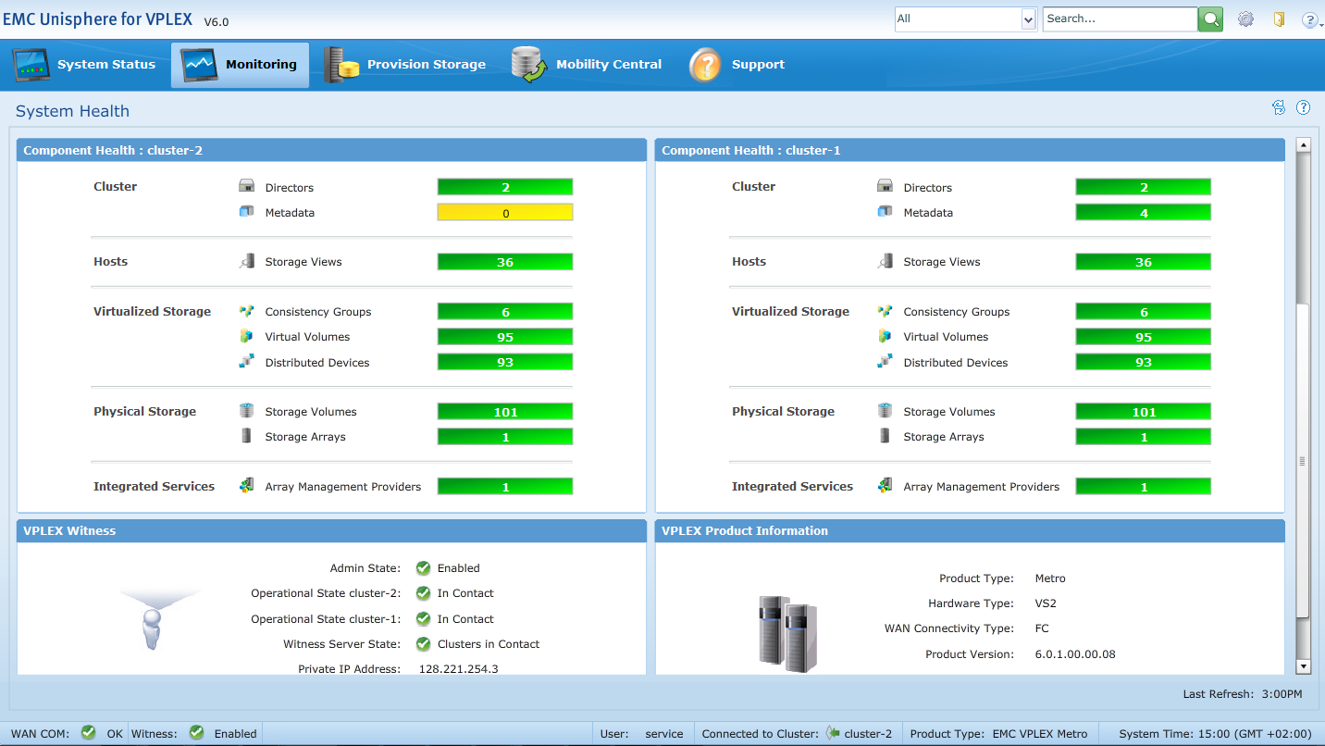Click the settings gear icon in the header
Screen dimensions: 1325x746
(x=1245, y=18)
